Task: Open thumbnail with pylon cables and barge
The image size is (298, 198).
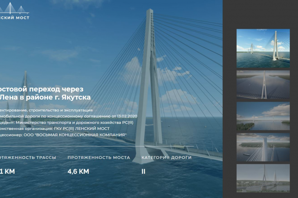Action: point(263,147)
